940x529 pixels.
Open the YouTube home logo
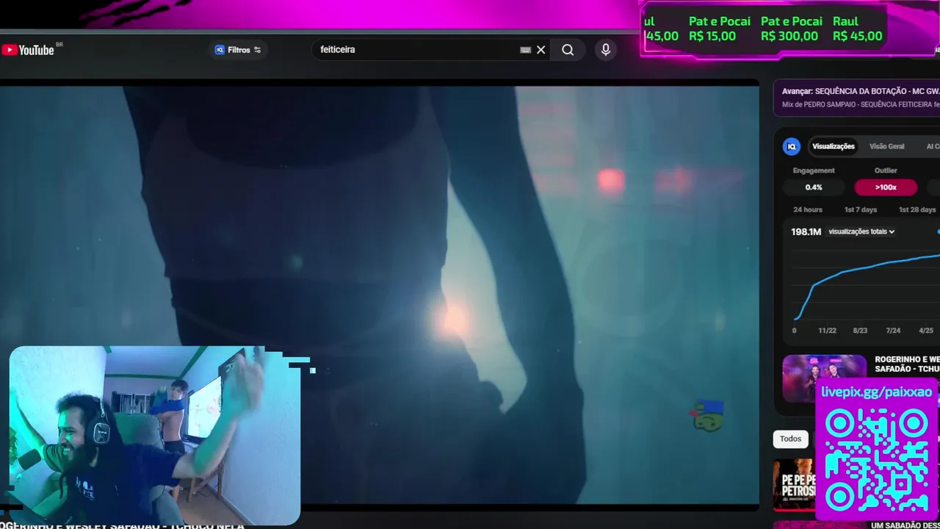click(28, 50)
